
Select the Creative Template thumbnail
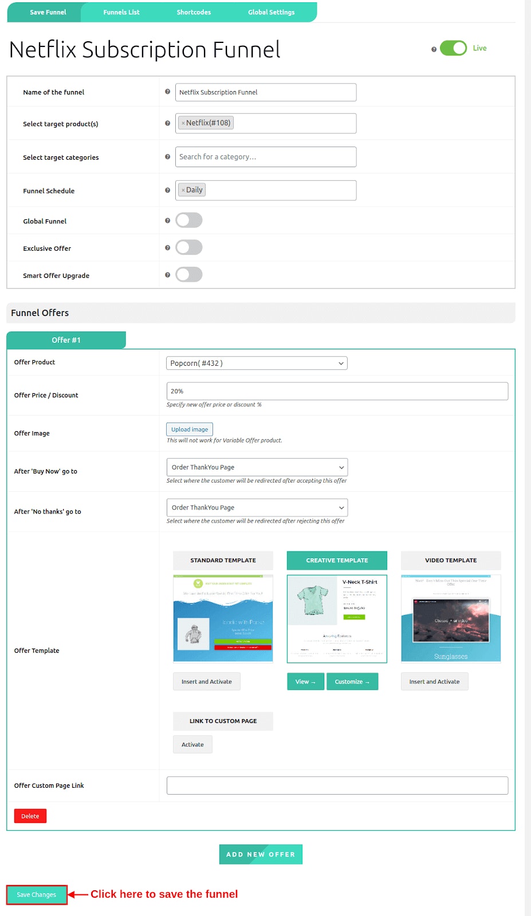click(x=337, y=619)
